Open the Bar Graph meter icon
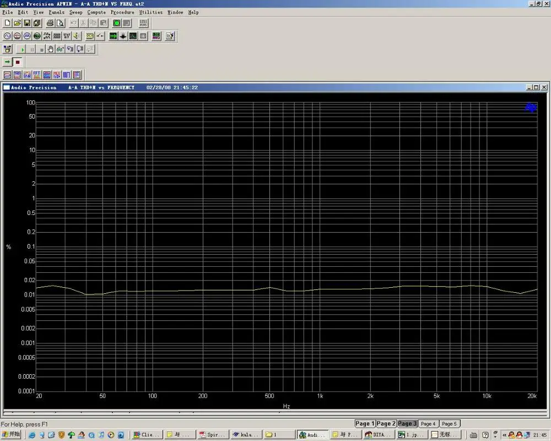551x441 pixels. (156, 36)
